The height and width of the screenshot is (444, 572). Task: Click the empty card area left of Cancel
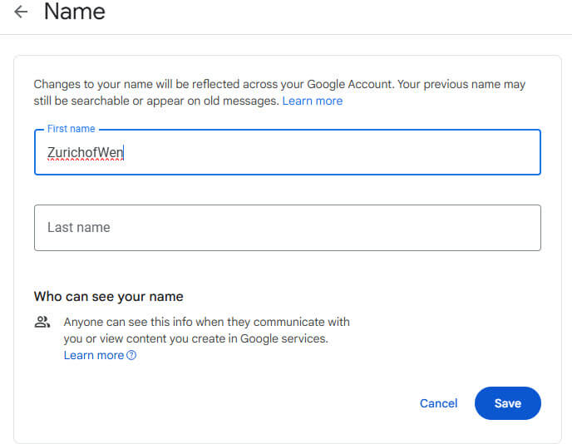click(219, 403)
